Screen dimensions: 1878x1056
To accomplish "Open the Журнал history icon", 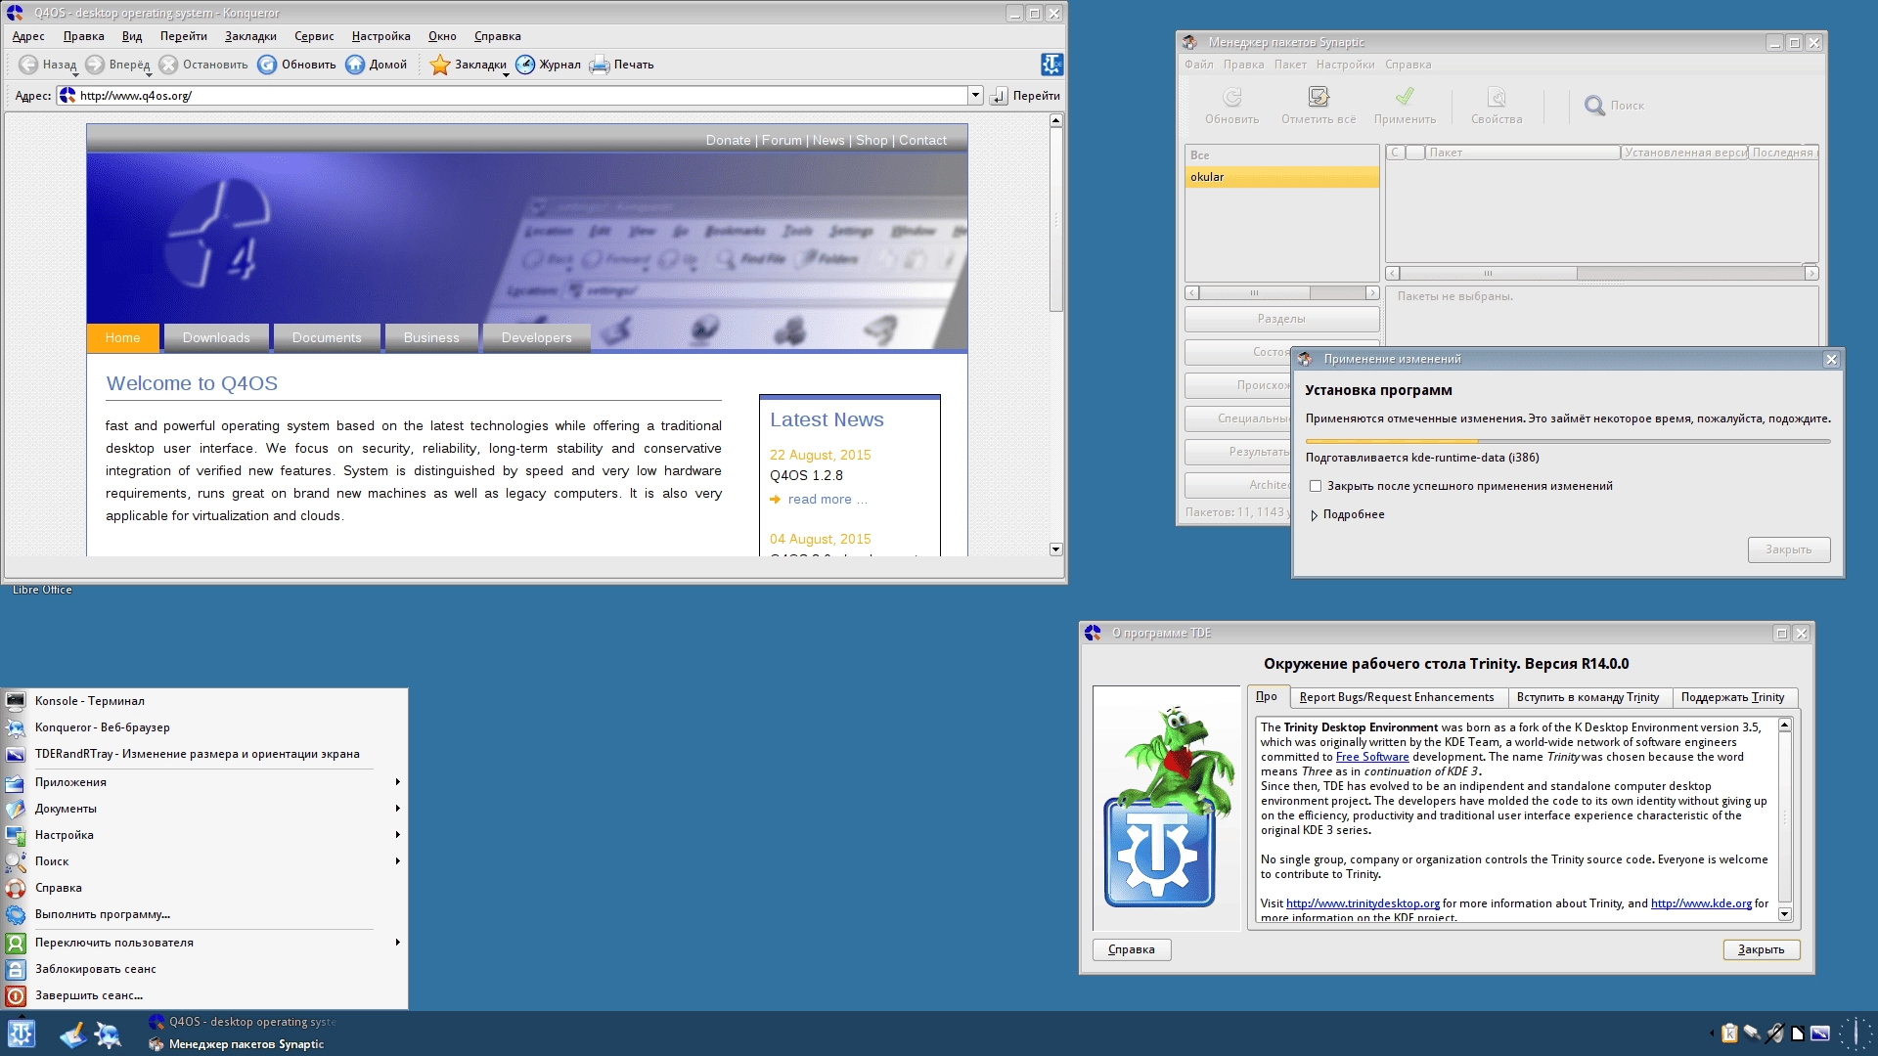I will coord(525,65).
